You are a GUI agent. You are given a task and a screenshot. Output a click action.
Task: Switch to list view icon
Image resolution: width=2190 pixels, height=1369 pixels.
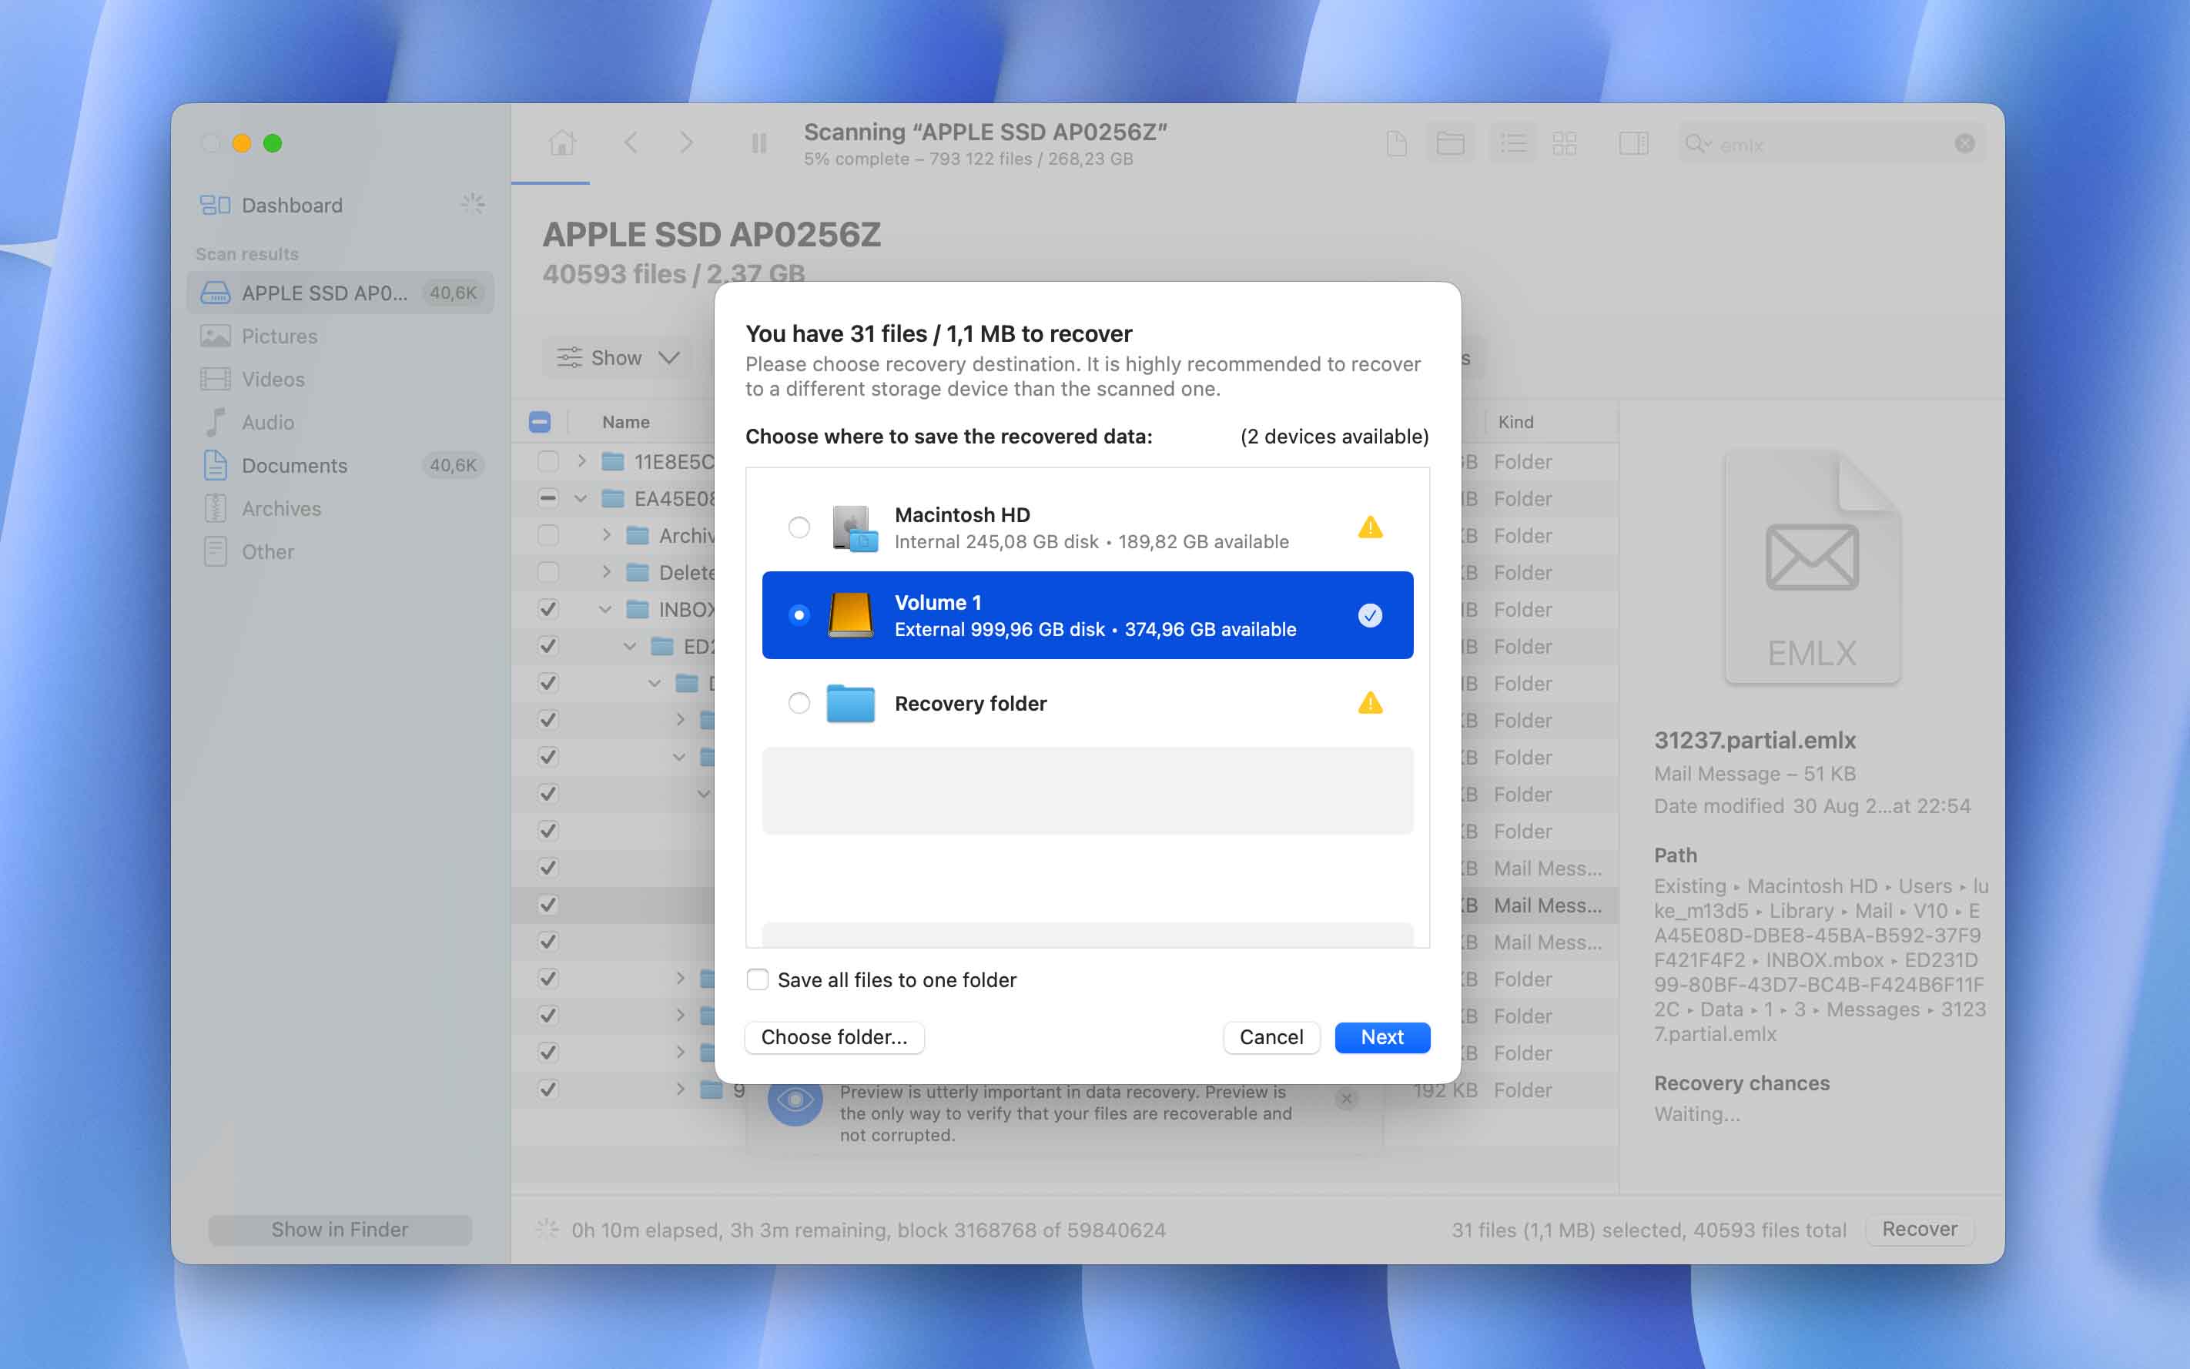[x=1513, y=143]
